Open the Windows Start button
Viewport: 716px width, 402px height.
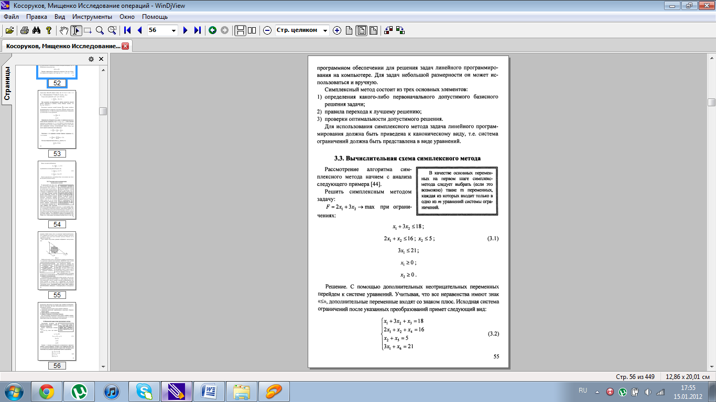point(13,391)
